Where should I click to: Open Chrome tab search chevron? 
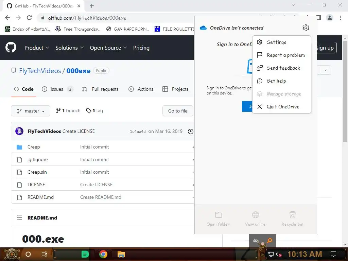(293, 5)
